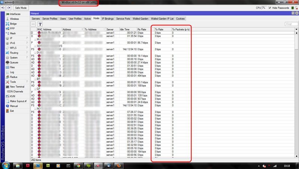Sort by Idle Time column header
This screenshot has width=299, height=169.
tap(128, 30)
